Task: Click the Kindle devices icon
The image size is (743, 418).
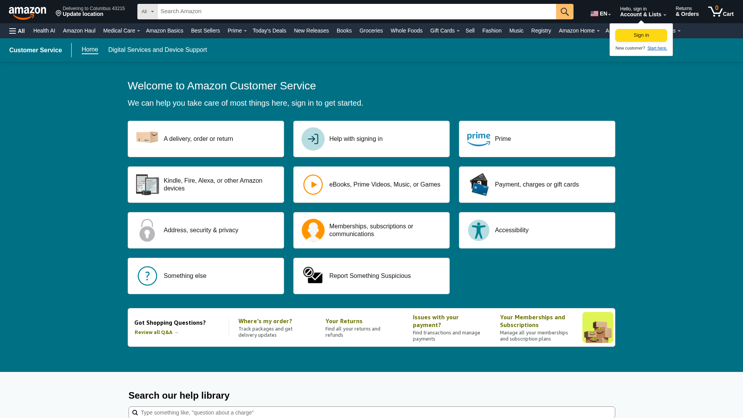Action: point(147,185)
